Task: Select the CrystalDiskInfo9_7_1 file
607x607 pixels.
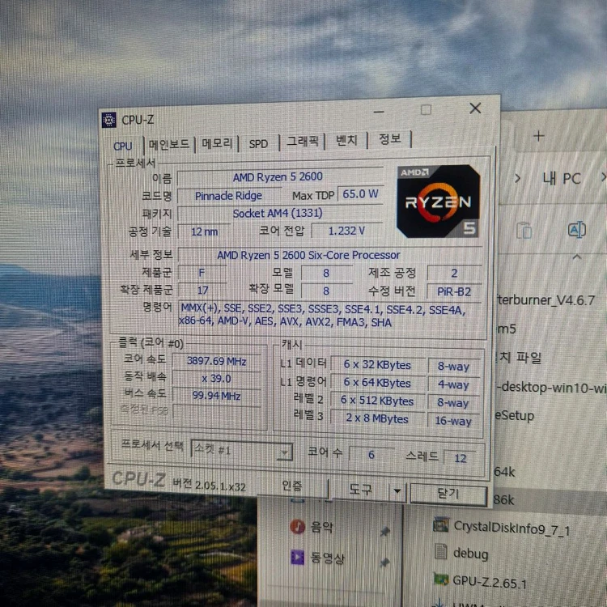Action: point(511,528)
